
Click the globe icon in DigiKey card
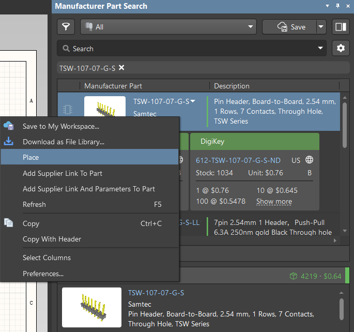309,160
